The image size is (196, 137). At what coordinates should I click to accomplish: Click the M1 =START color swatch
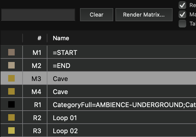coord(11,52)
